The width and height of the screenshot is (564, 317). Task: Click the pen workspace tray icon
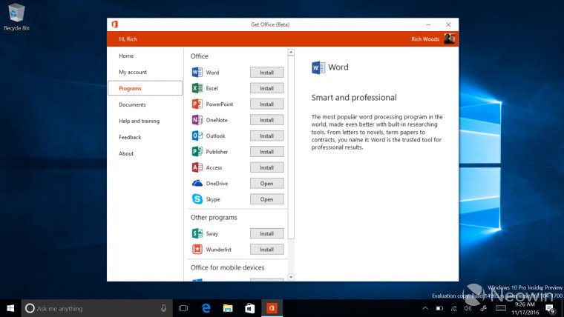(483, 308)
